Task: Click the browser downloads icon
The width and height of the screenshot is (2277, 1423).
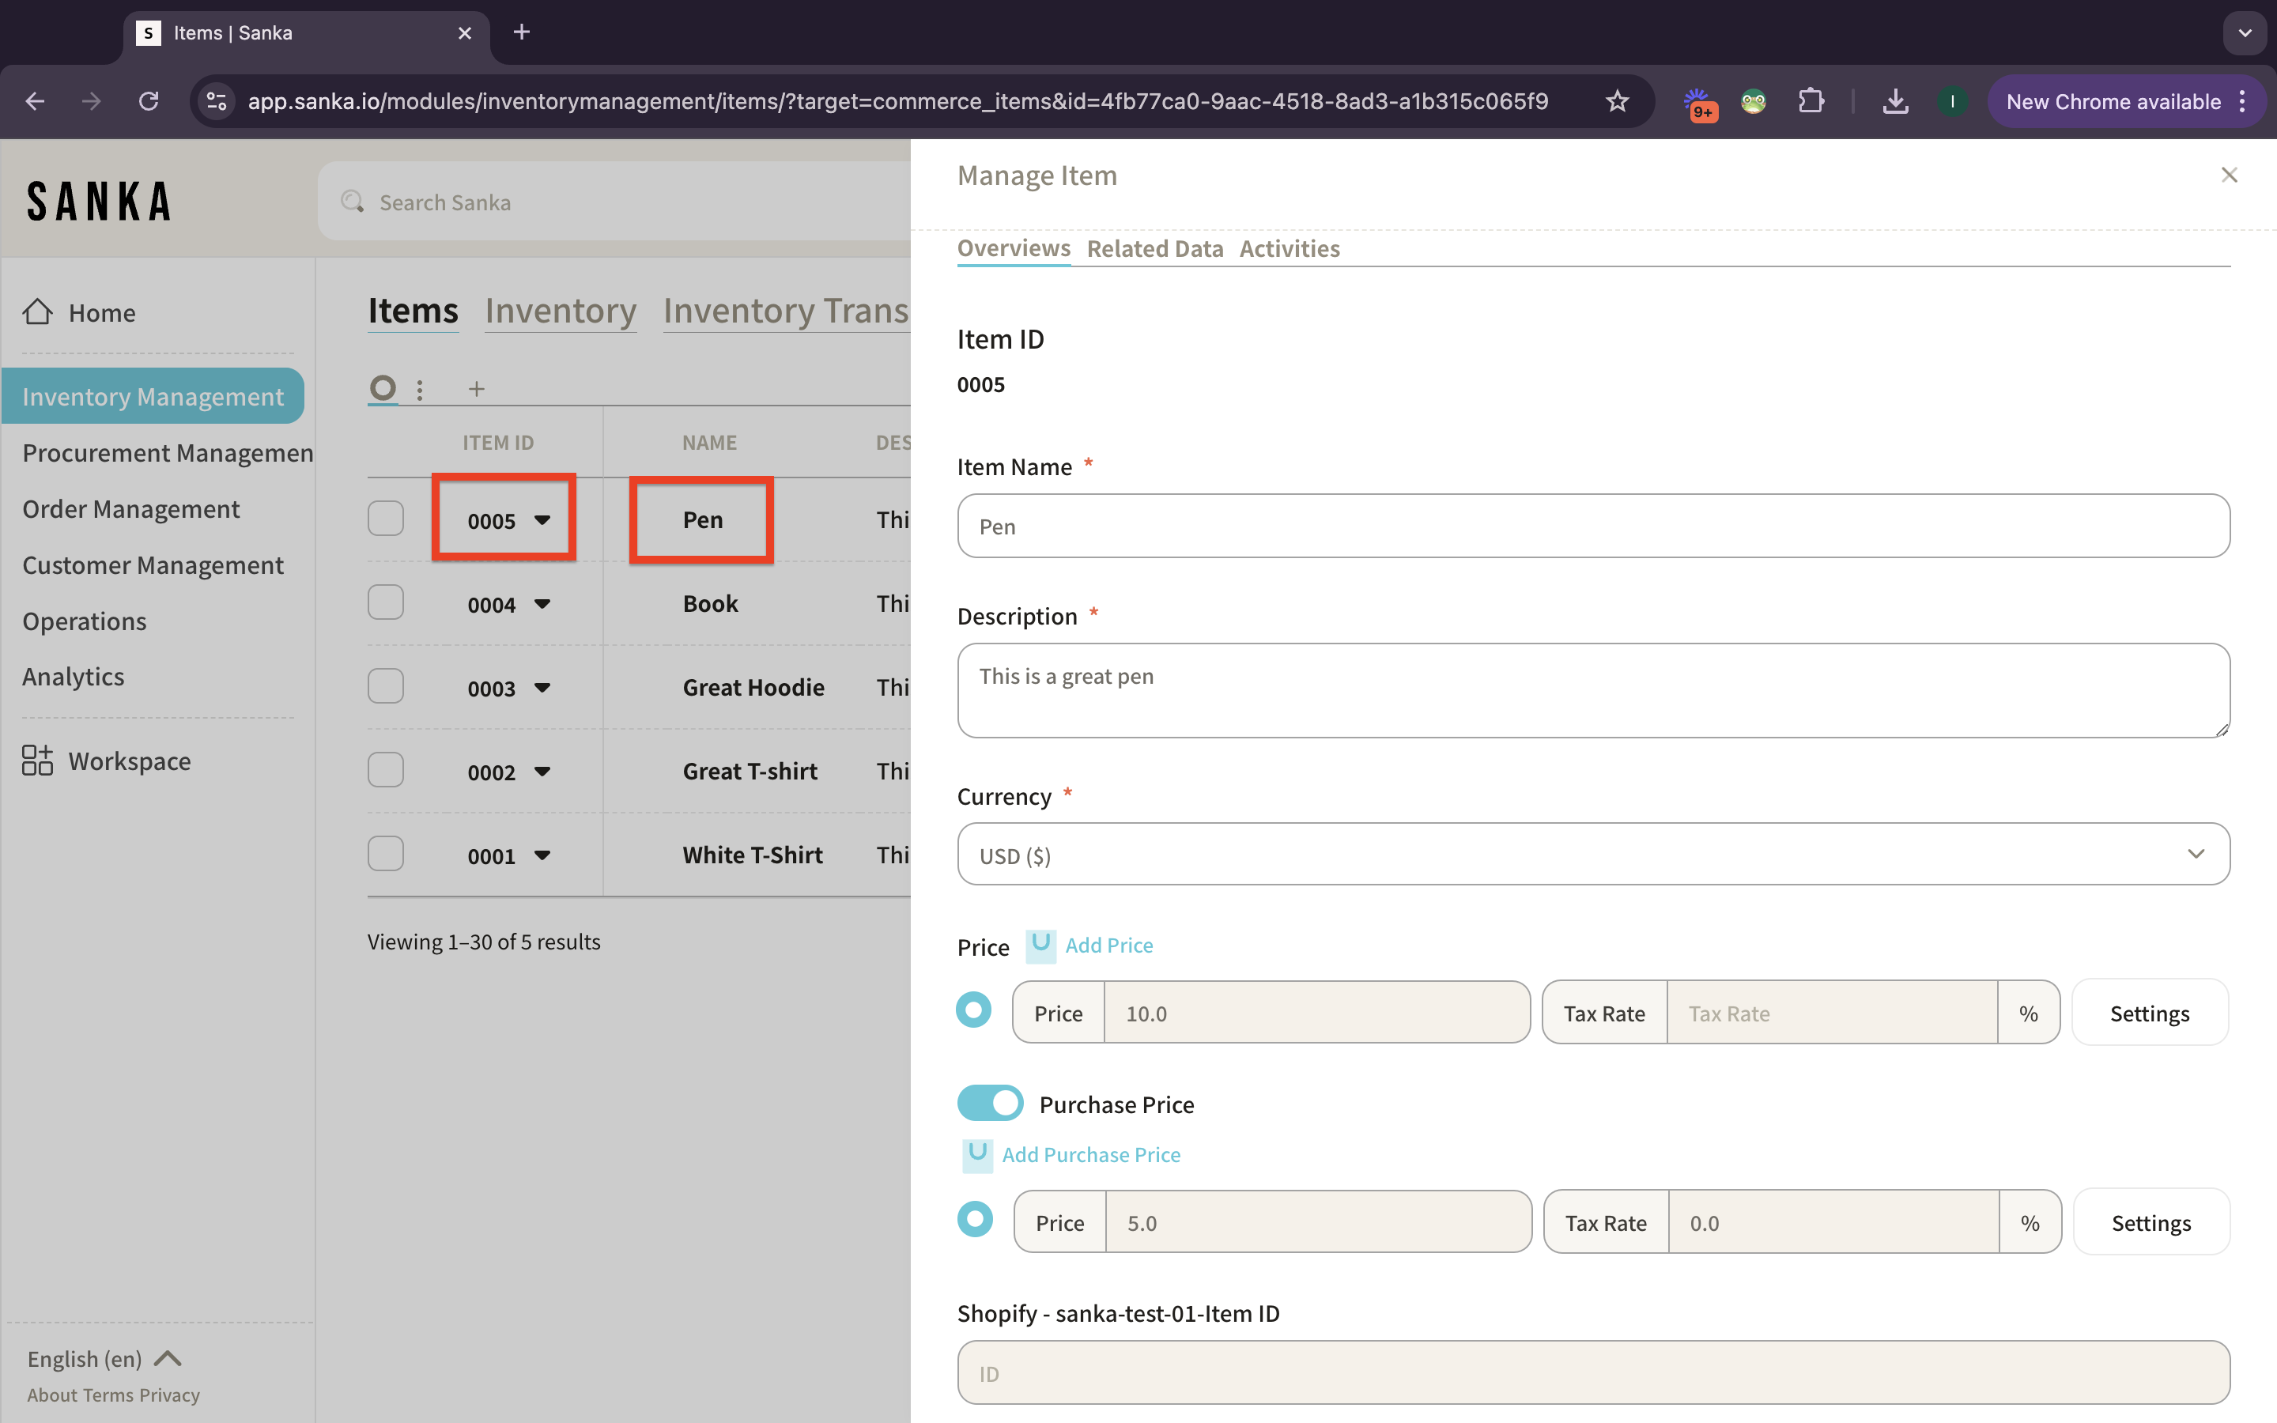Action: (x=1895, y=102)
